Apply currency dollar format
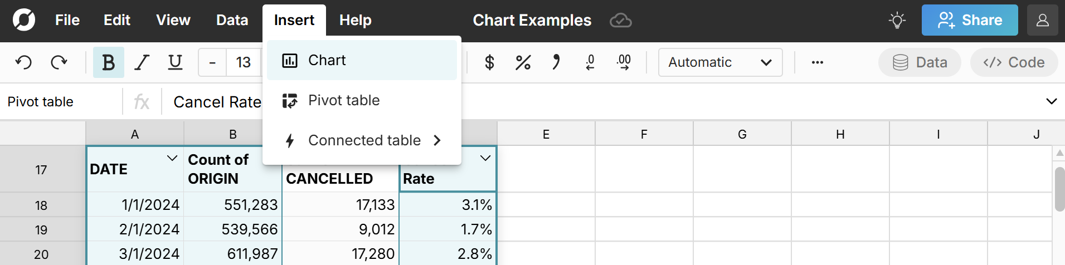1065x265 pixels. pos(489,62)
